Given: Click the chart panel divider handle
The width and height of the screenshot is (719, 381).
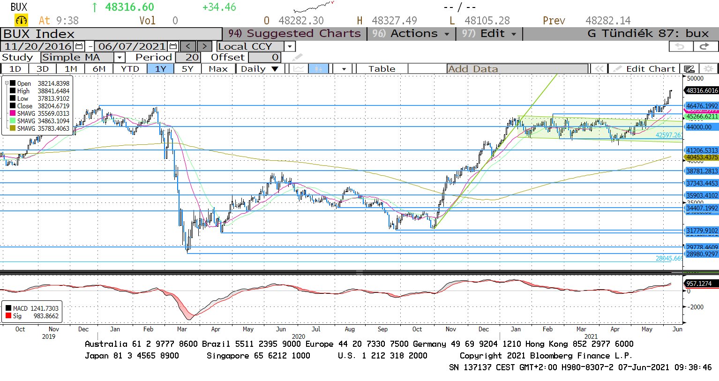Looking at the screenshot, I should [x=359, y=272].
